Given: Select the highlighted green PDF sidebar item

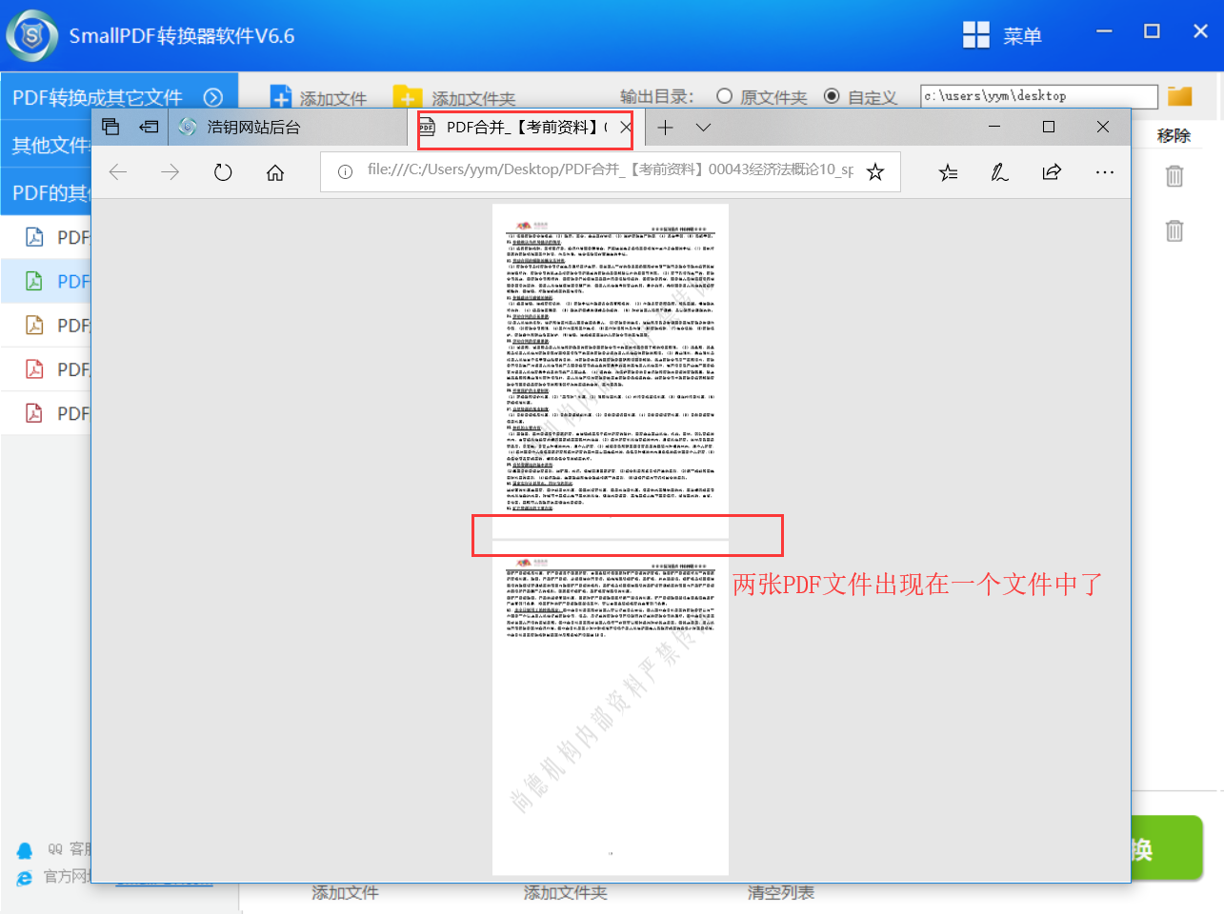Looking at the screenshot, I should [x=46, y=281].
